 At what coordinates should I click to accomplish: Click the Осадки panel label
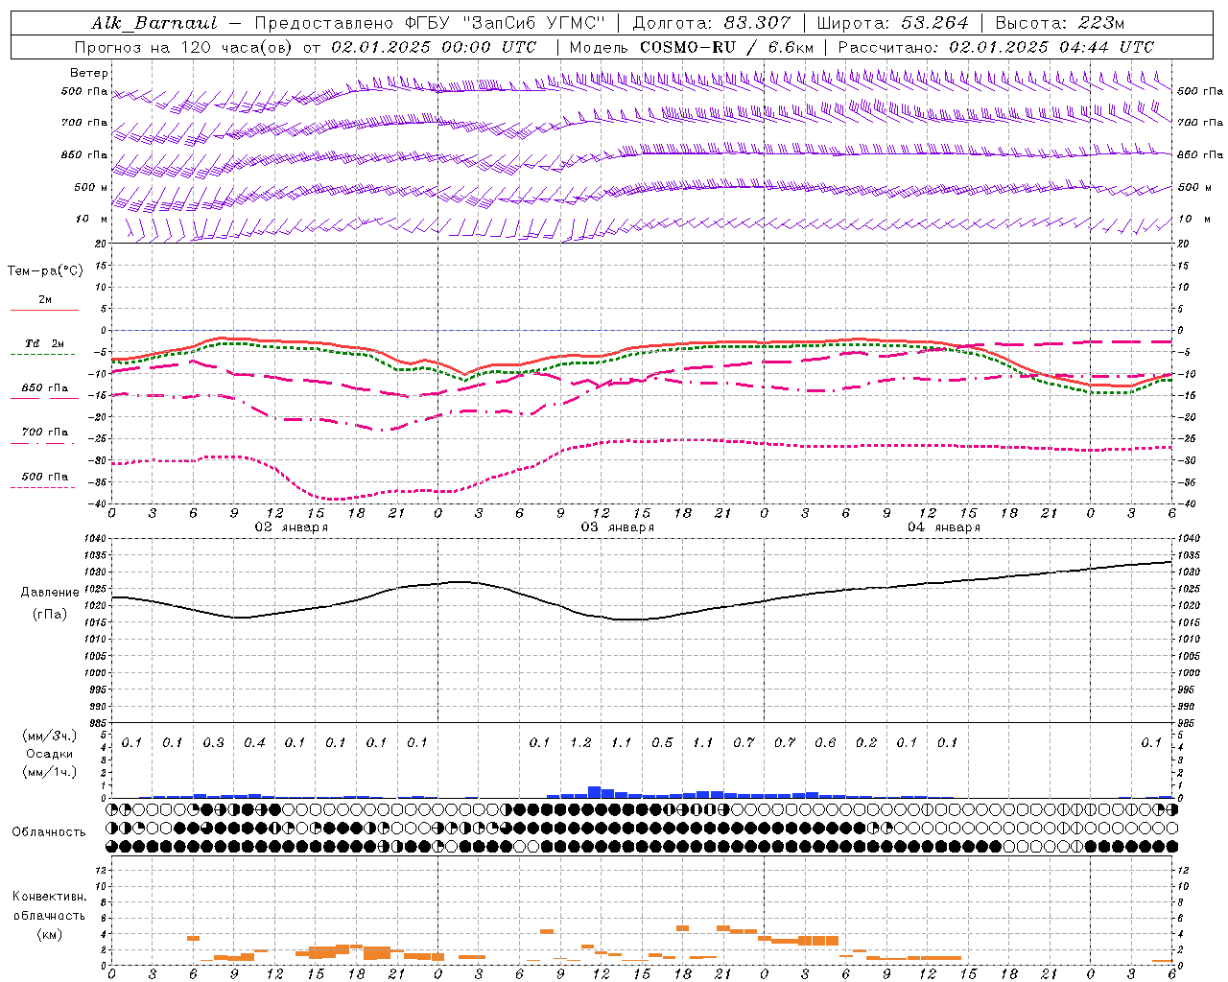[50, 754]
